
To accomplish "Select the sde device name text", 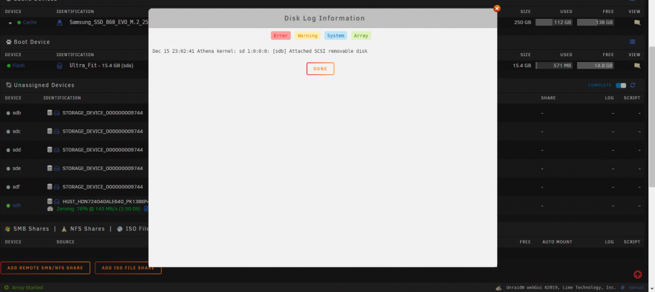I will [x=16, y=169].
